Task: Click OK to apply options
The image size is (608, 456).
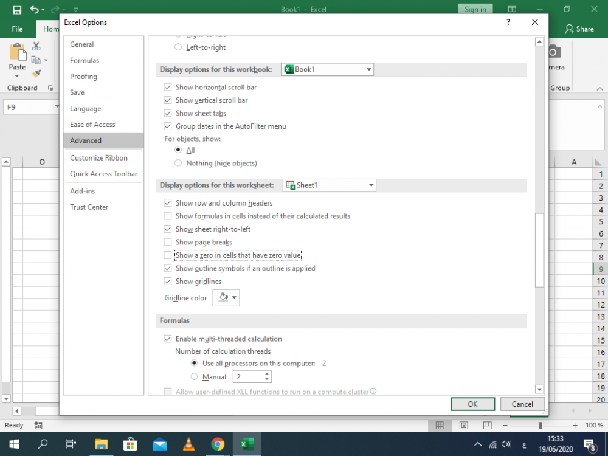Action: point(472,404)
